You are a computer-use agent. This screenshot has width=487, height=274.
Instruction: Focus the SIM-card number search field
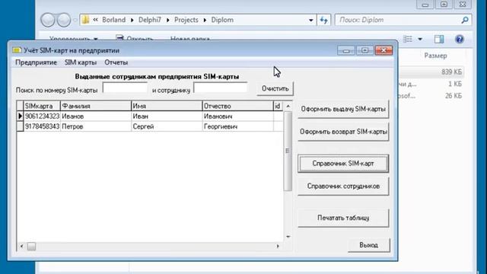(125, 88)
